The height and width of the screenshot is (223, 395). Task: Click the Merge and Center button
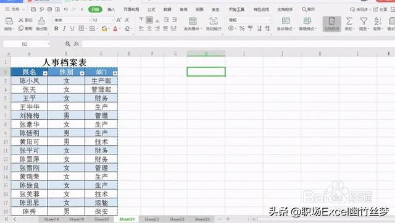click(x=193, y=23)
